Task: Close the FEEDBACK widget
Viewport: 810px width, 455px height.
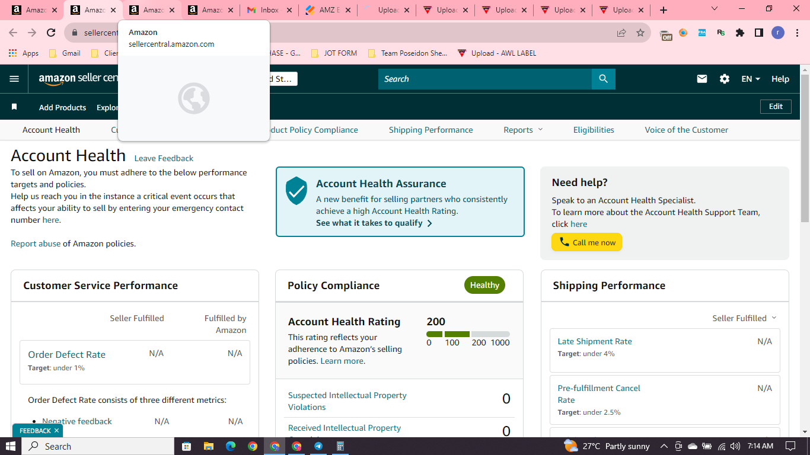Action: tap(56, 431)
